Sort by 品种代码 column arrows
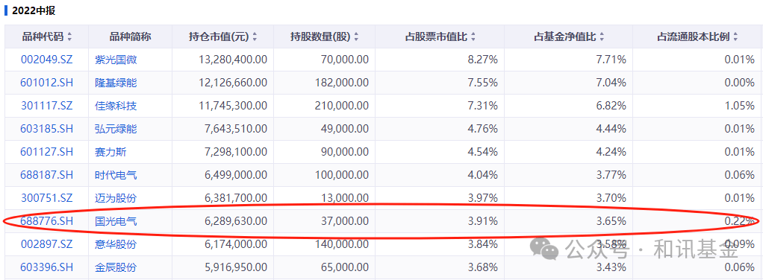The height and width of the screenshot is (280, 763). pos(69,37)
